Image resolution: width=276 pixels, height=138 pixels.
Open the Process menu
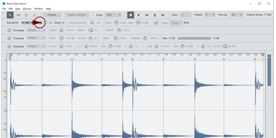click(x=27, y=9)
